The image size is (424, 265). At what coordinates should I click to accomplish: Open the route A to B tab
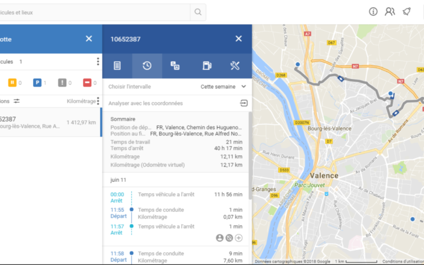click(175, 66)
